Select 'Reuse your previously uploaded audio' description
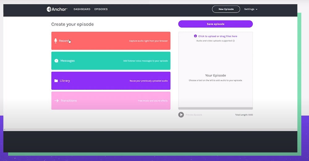 point(149,81)
